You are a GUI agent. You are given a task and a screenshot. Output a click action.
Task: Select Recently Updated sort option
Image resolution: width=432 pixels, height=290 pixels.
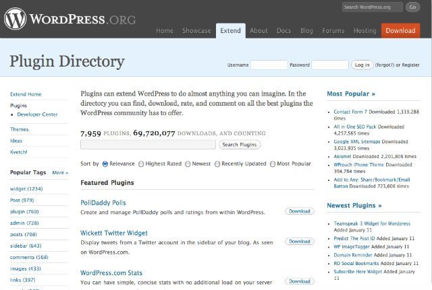pyautogui.click(x=217, y=164)
